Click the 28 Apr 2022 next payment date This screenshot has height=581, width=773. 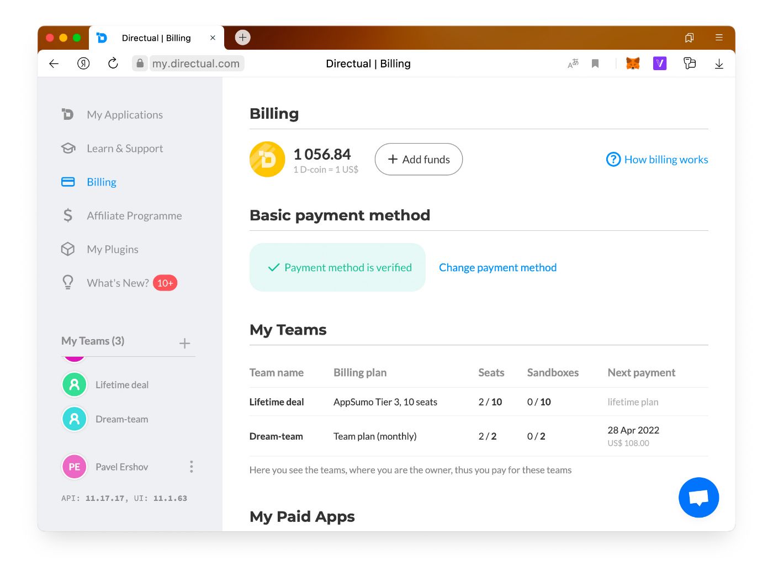click(x=633, y=430)
